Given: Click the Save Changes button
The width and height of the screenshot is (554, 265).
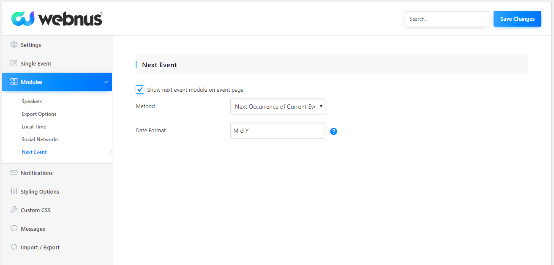Looking at the screenshot, I should coord(517,19).
